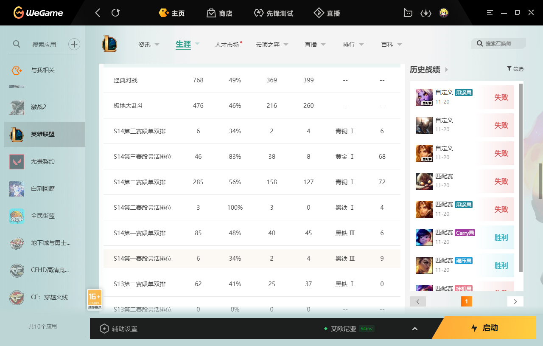The width and height of the screenshot is (543, 346).
Task: Open the 商店 store tab
Action: [x=219, y=13]
